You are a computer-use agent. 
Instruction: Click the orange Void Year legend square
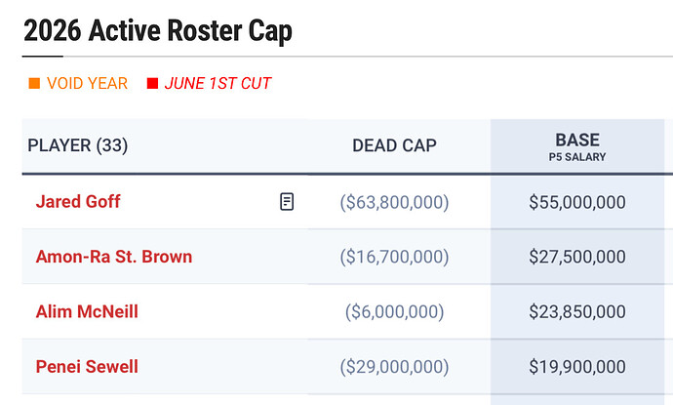click(34, 84)
